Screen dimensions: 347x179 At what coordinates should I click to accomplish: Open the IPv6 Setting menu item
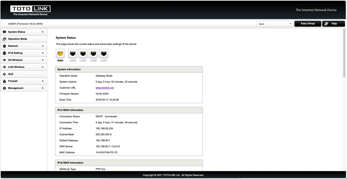pyautogui.click(x=24, y=53)
